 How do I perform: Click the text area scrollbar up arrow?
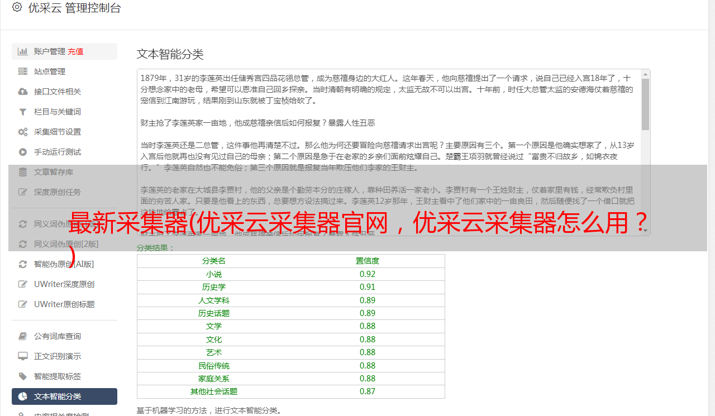(x=645, y=74)
